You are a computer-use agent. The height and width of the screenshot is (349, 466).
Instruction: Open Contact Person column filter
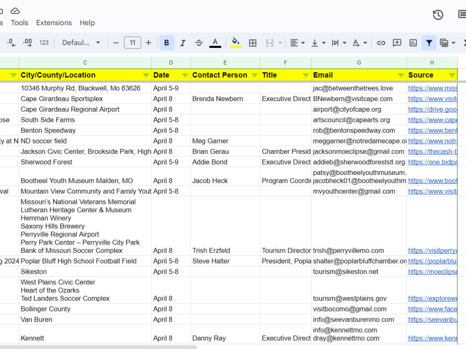pyautogui.click(x=255, y=75)
